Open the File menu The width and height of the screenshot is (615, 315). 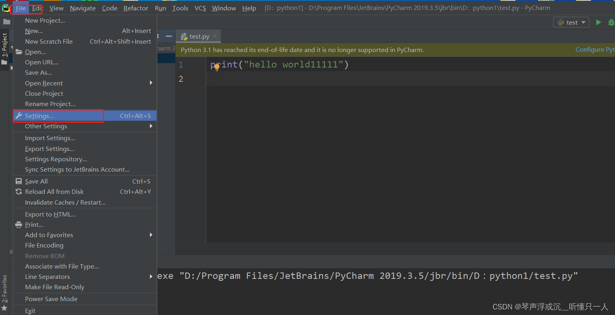click(x=21, y=8)
